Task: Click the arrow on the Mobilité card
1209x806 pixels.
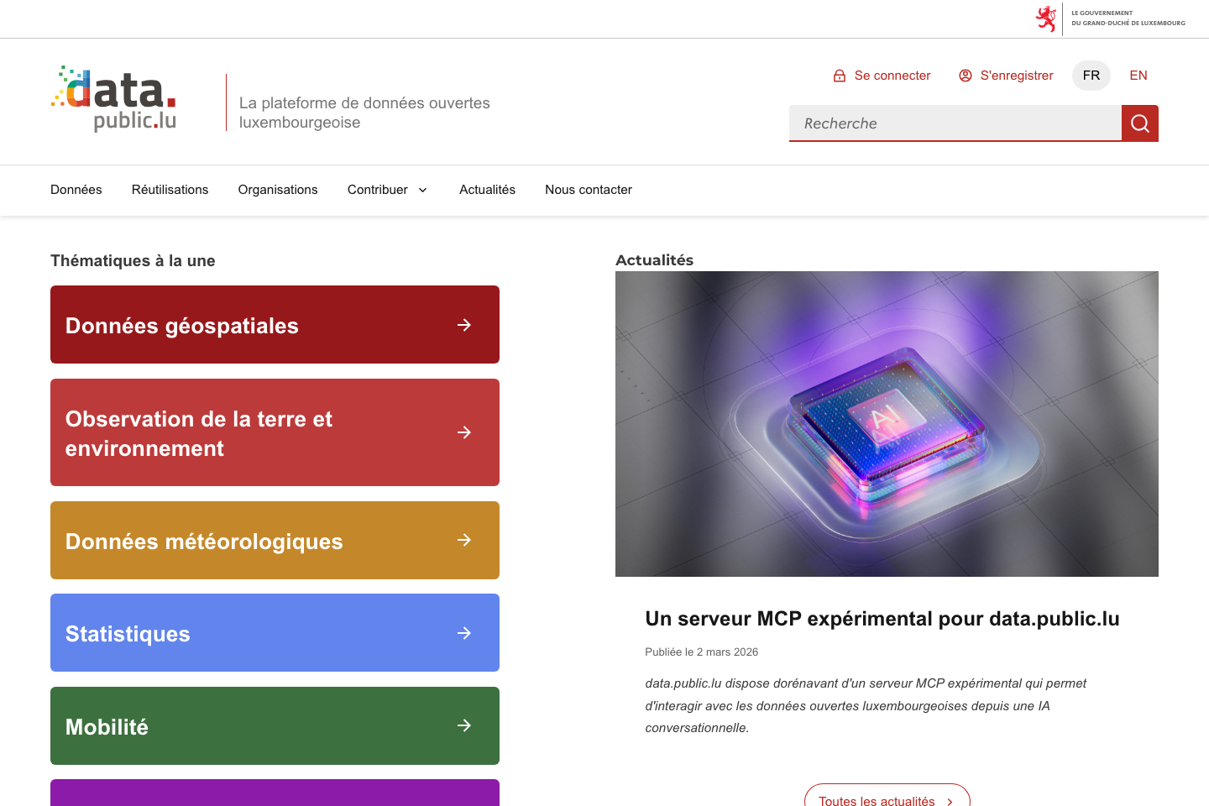Action: coord(464,725)
